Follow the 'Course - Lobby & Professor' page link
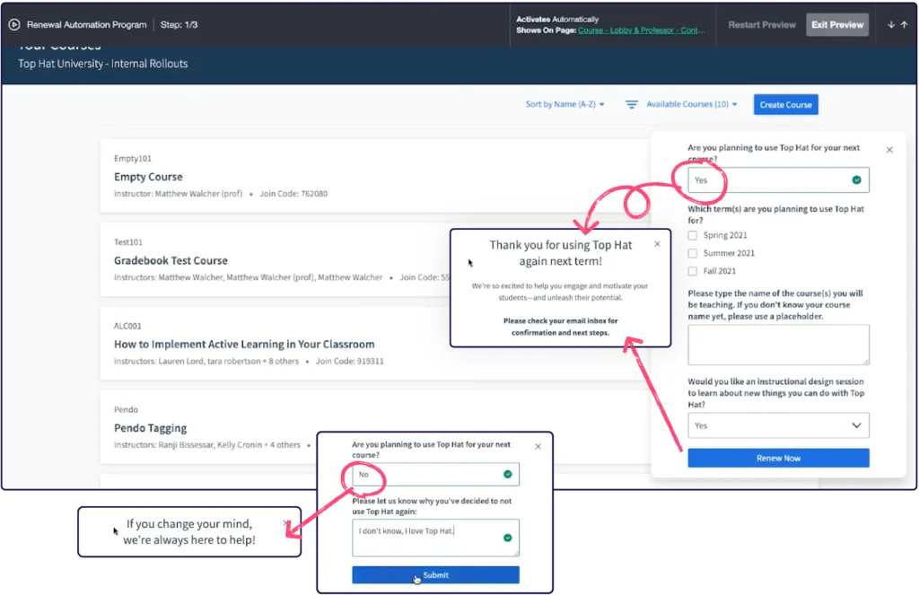 pyautogui.click(x=641, y=31)
